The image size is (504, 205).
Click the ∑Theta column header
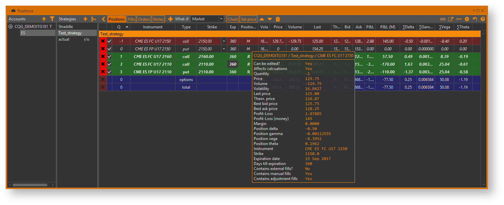[x=463, y=27]
